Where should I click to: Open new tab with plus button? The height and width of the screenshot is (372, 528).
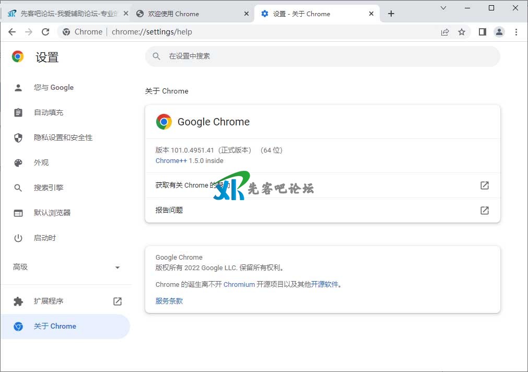(391, 14)
